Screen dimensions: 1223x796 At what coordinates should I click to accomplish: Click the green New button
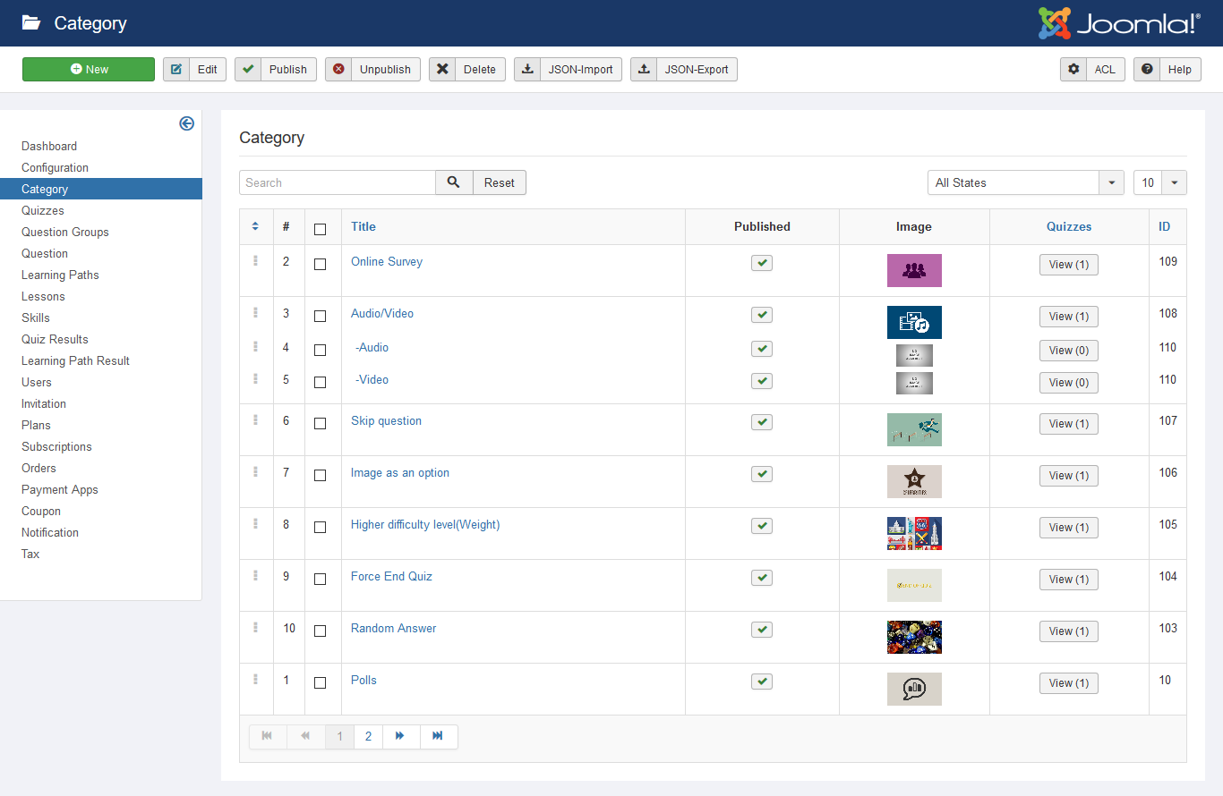89,69
